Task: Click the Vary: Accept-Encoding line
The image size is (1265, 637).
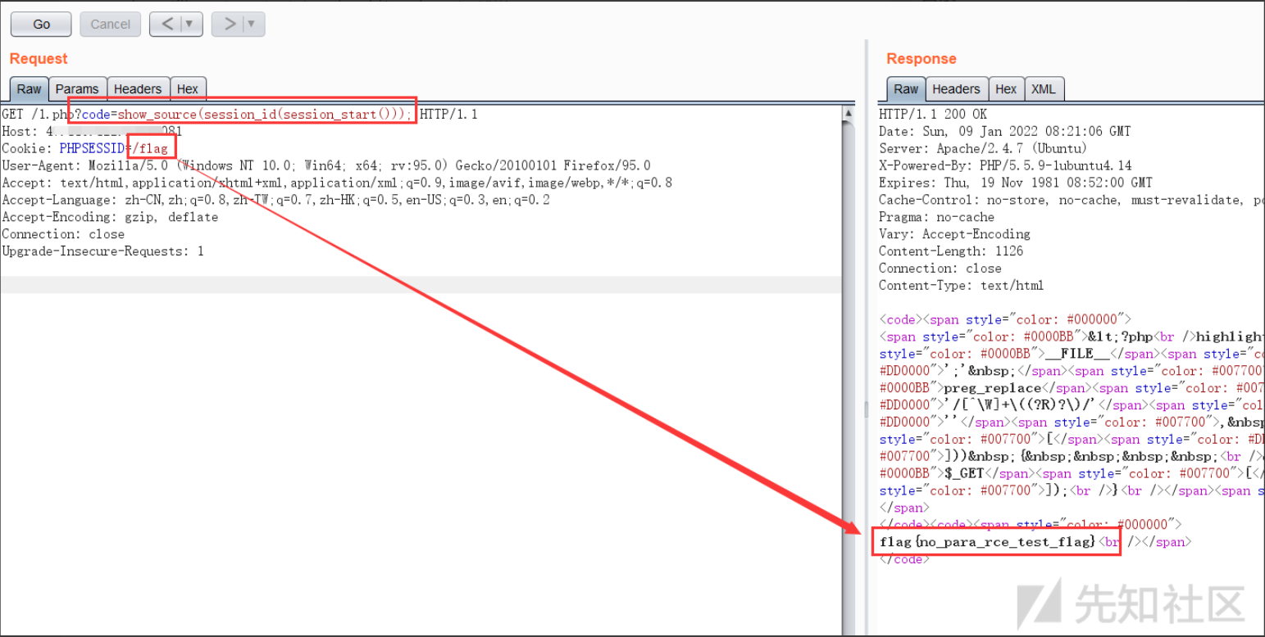Action: click(x=954, y=234)
